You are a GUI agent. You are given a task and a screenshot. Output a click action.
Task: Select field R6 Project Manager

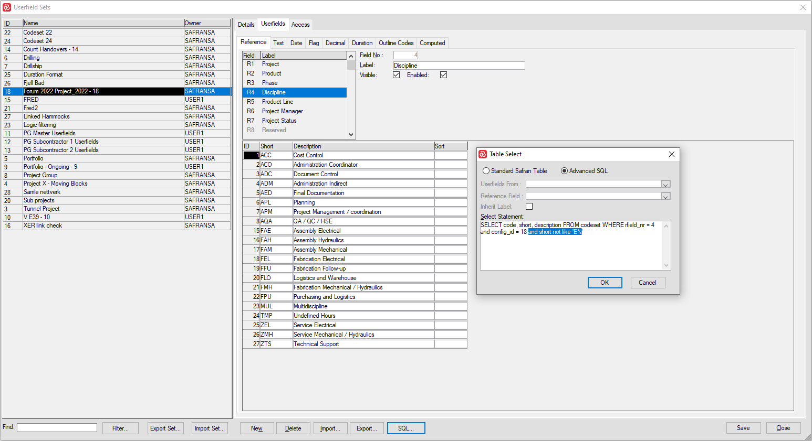(x=294, y=111)
